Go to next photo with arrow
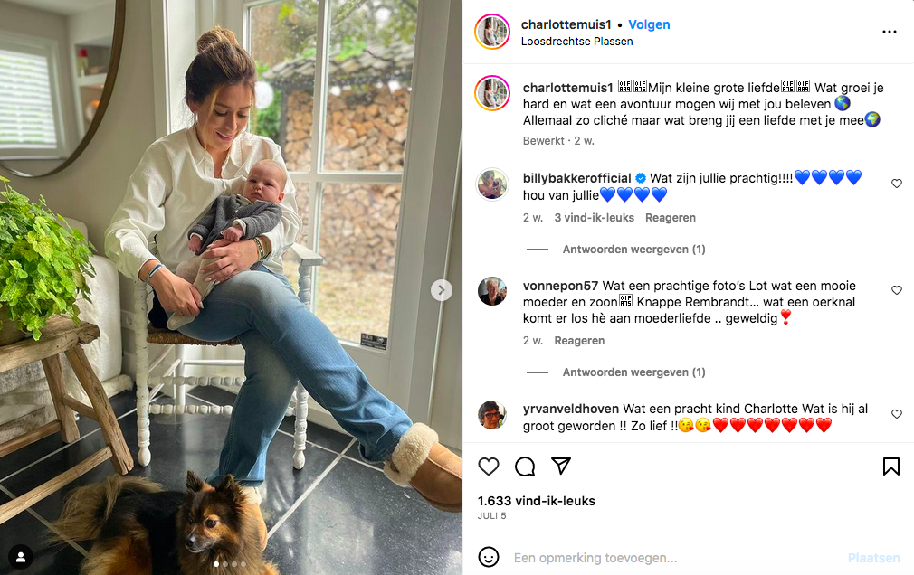Viewport: 914px width, 575px height. click(442, 289)
